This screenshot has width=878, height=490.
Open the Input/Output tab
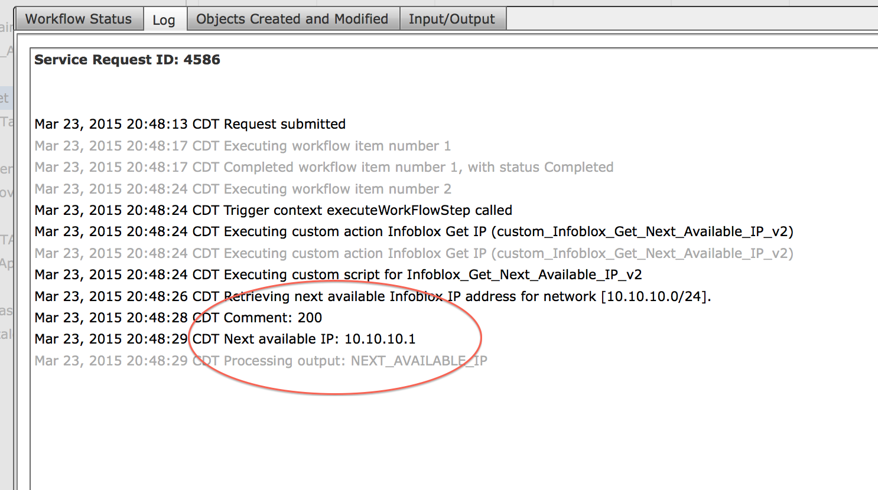(x=452, y=19)
